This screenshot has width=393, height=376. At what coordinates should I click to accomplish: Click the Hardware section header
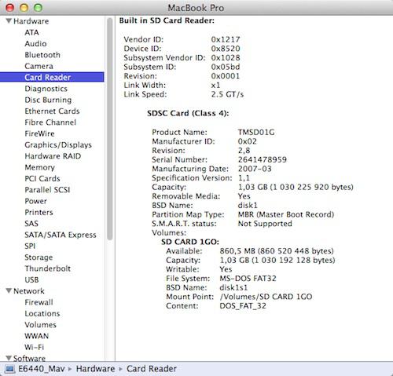[31, 21]
